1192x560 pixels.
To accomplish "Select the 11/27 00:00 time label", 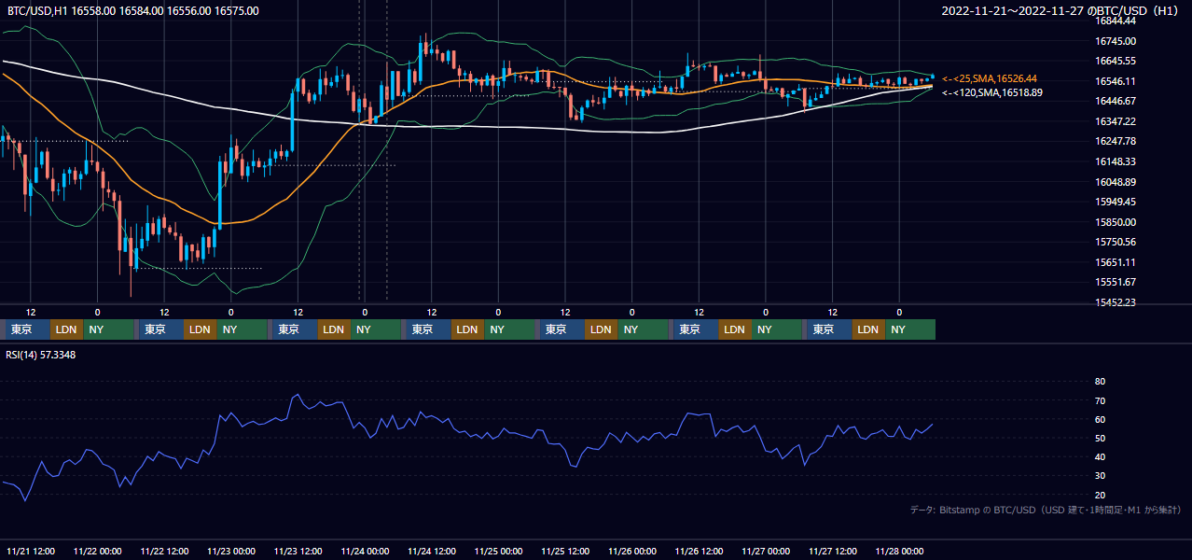I will [766, 551].
